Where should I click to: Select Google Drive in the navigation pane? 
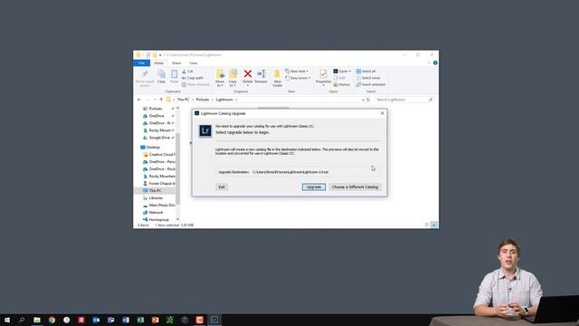159,138
